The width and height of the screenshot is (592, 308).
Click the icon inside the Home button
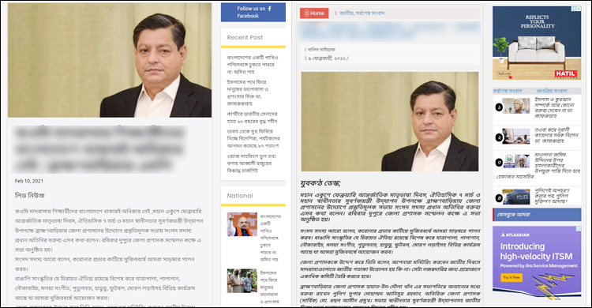[306, 13]
